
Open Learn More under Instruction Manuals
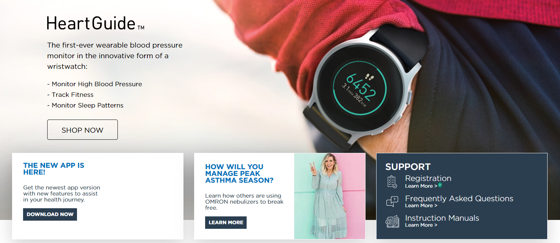421,225
